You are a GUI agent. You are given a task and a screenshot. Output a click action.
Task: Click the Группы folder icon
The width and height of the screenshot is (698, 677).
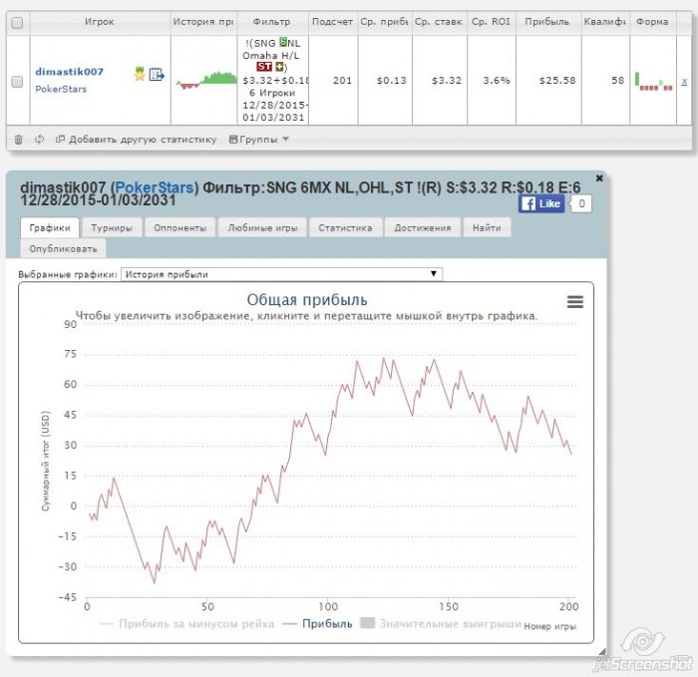[x=232, y=140]
